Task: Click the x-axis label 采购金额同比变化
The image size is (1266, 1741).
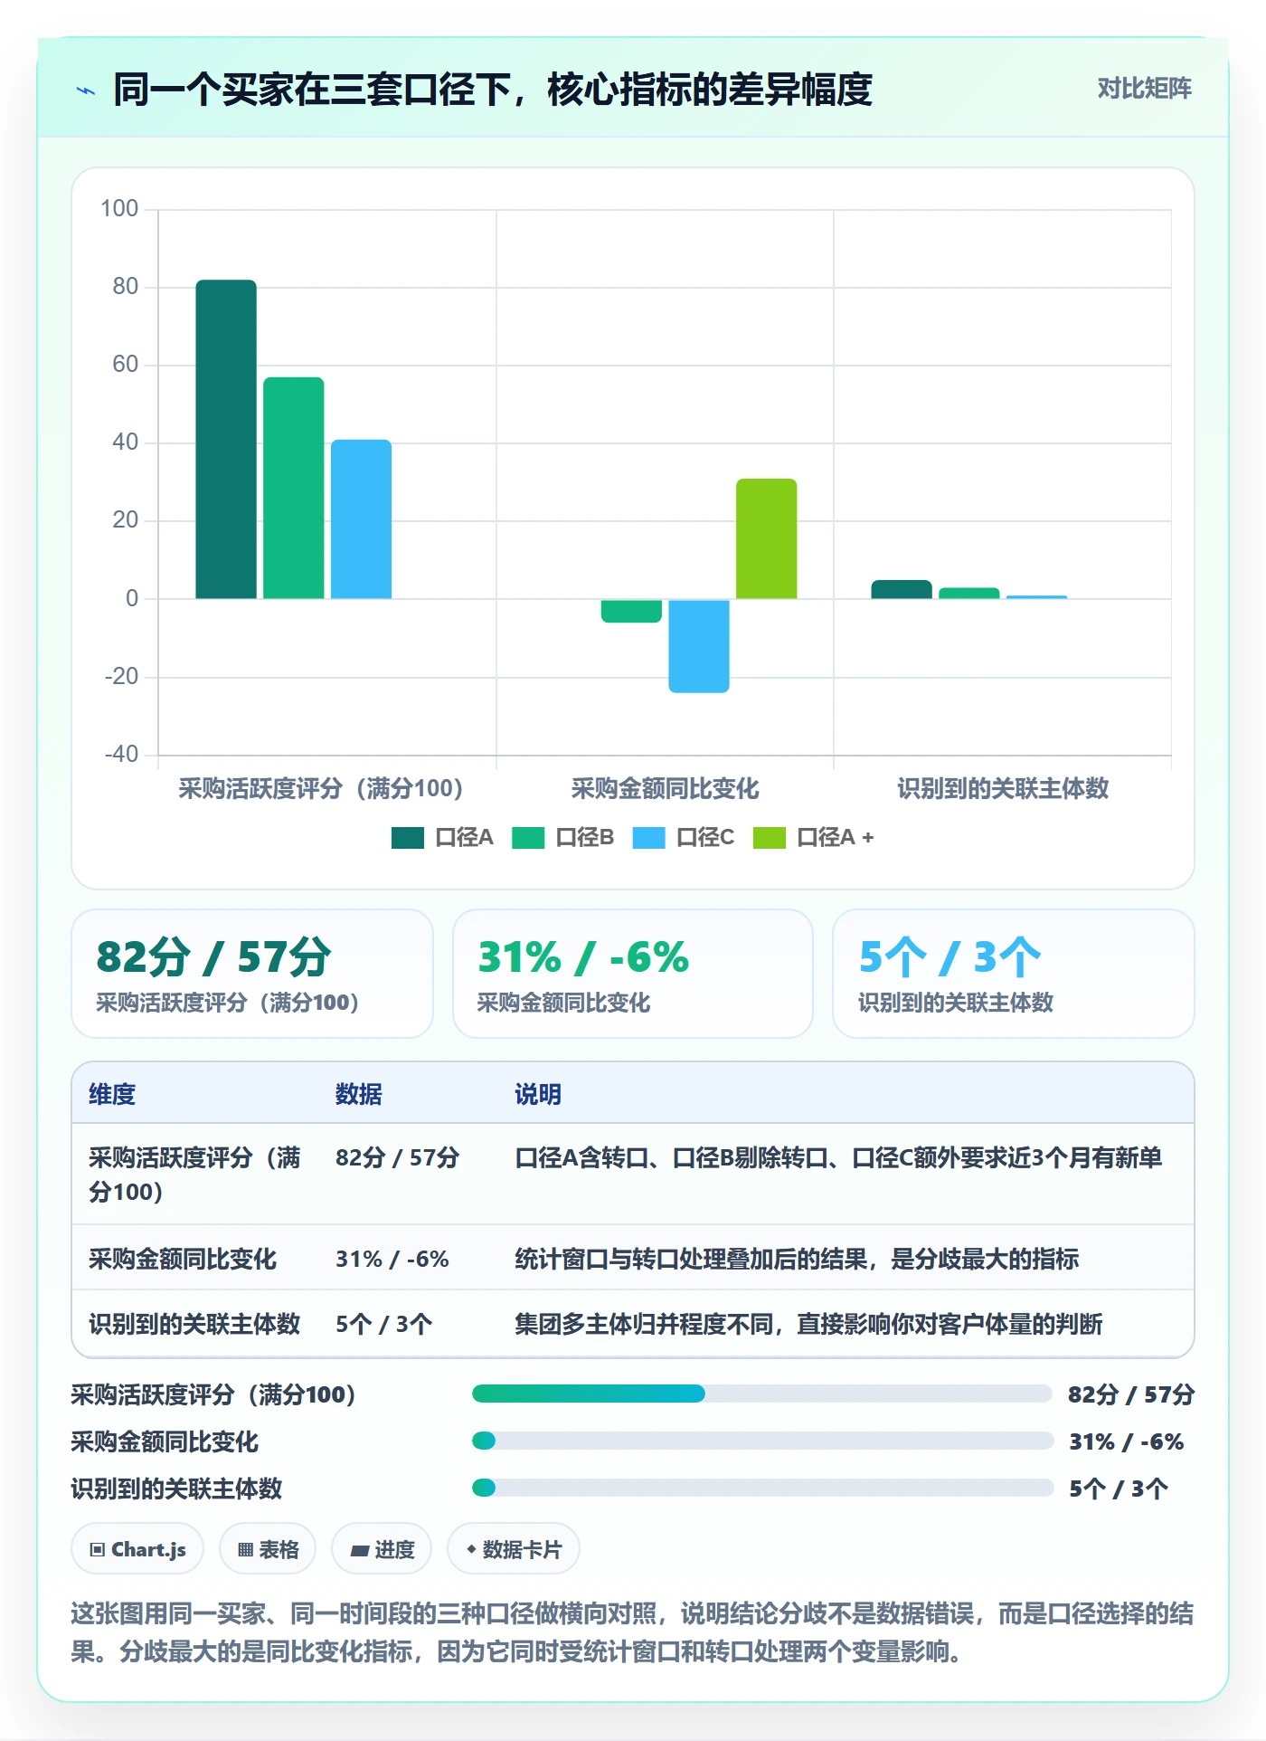Action: [665, 788]
